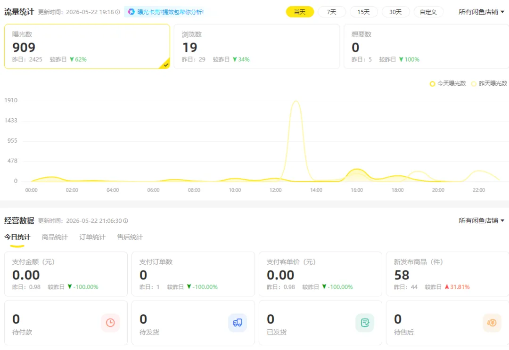The height and width of the screenshot is (350, 509).
Task: Switch to 商品统计 tab
Action: tap(55, 237)
